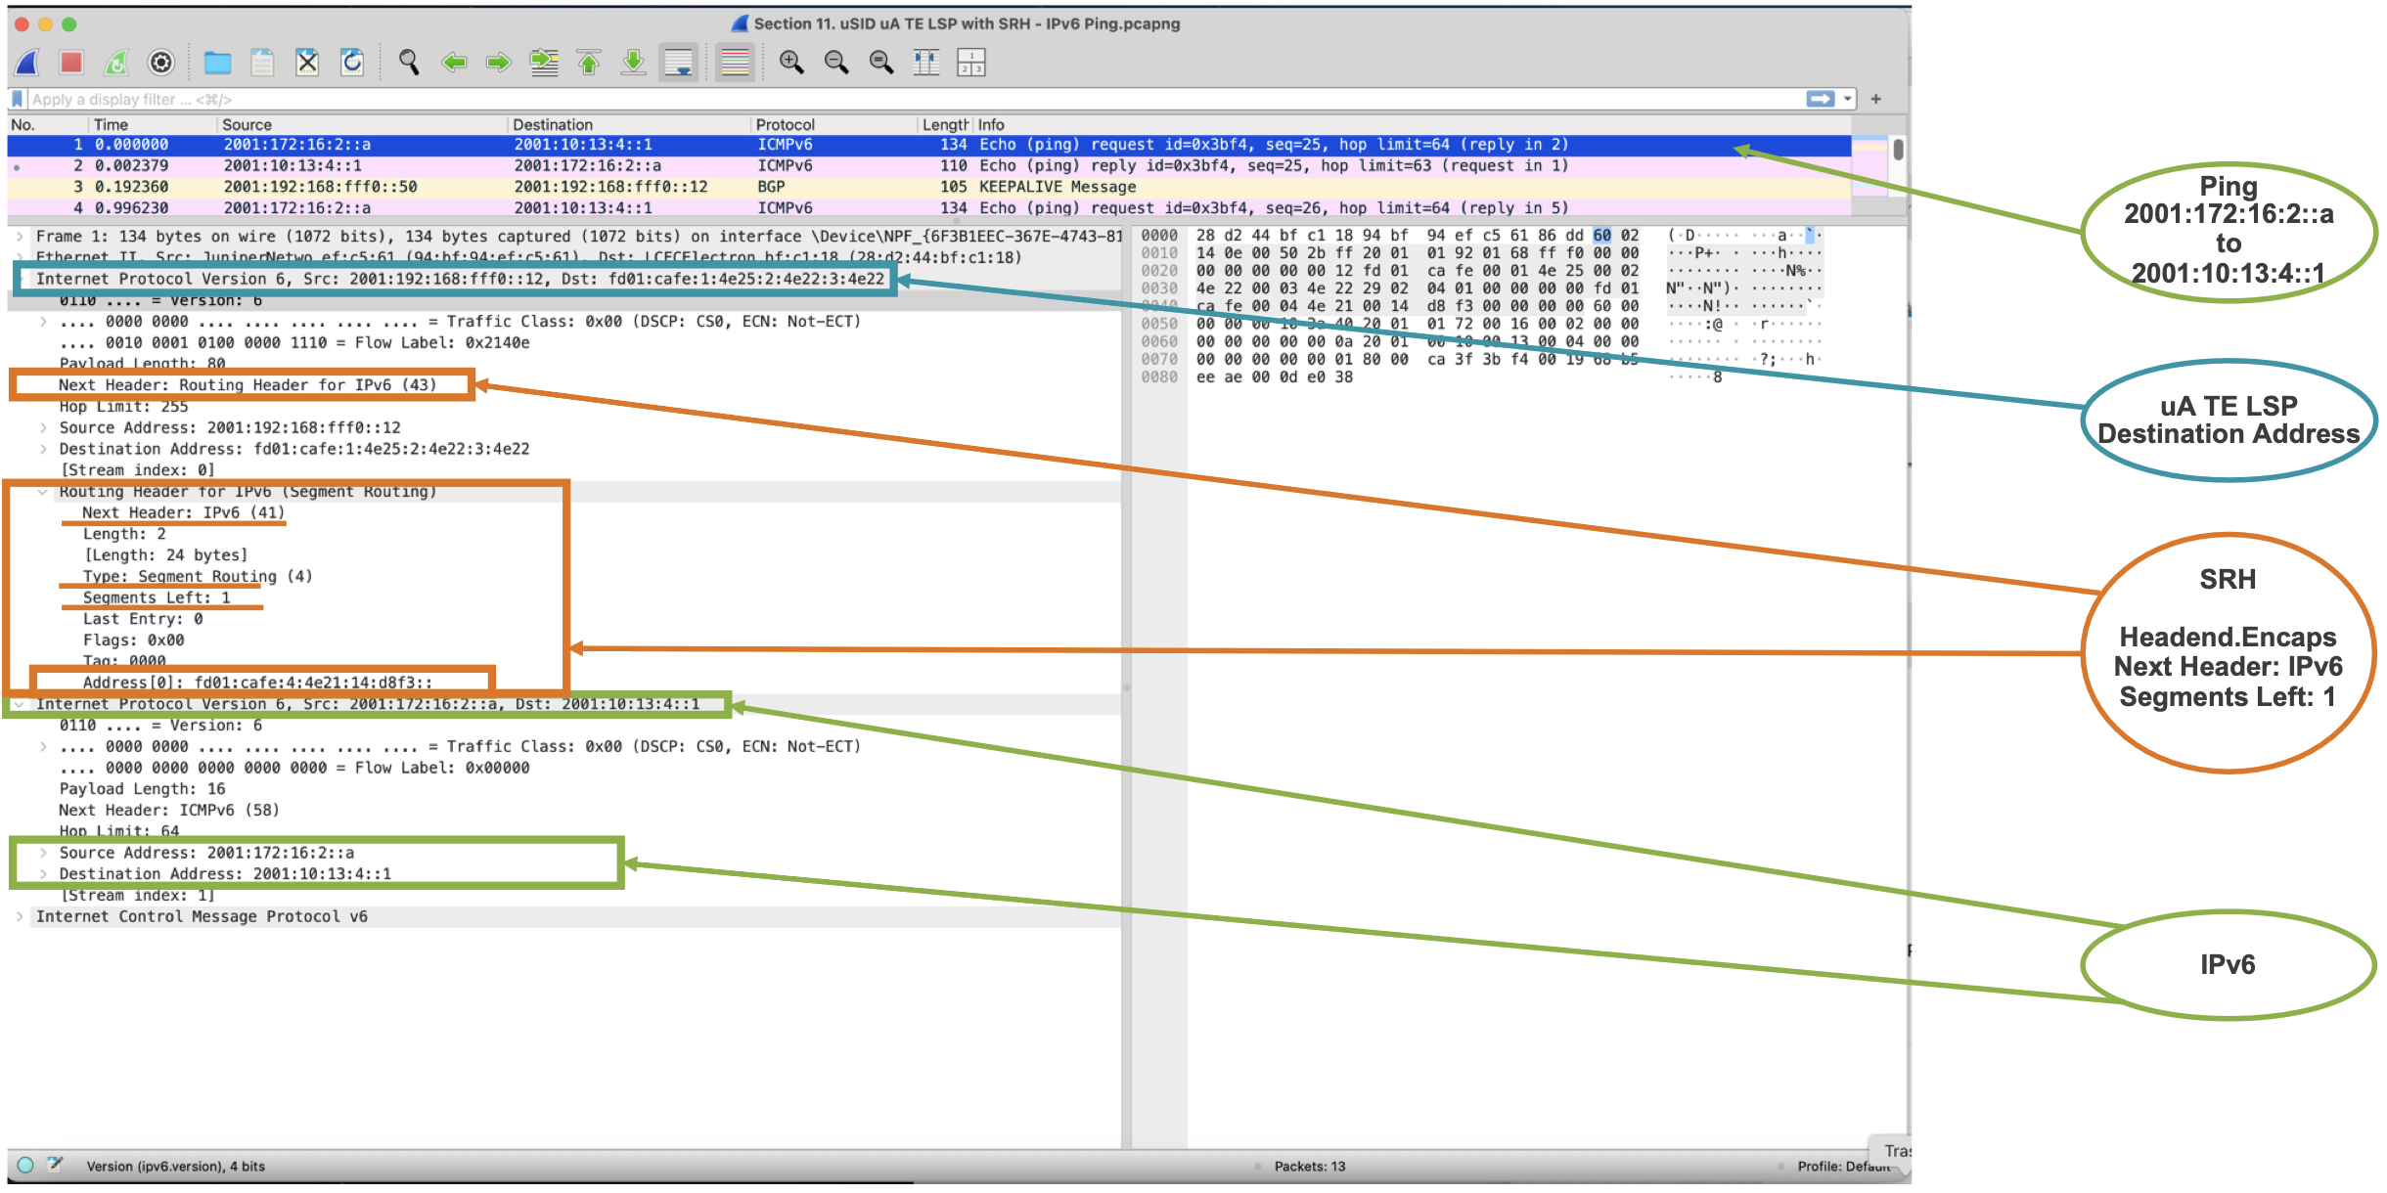The image size is (2387, 1193).
Task: Save this capture file
Action: (x=262, y=63)
